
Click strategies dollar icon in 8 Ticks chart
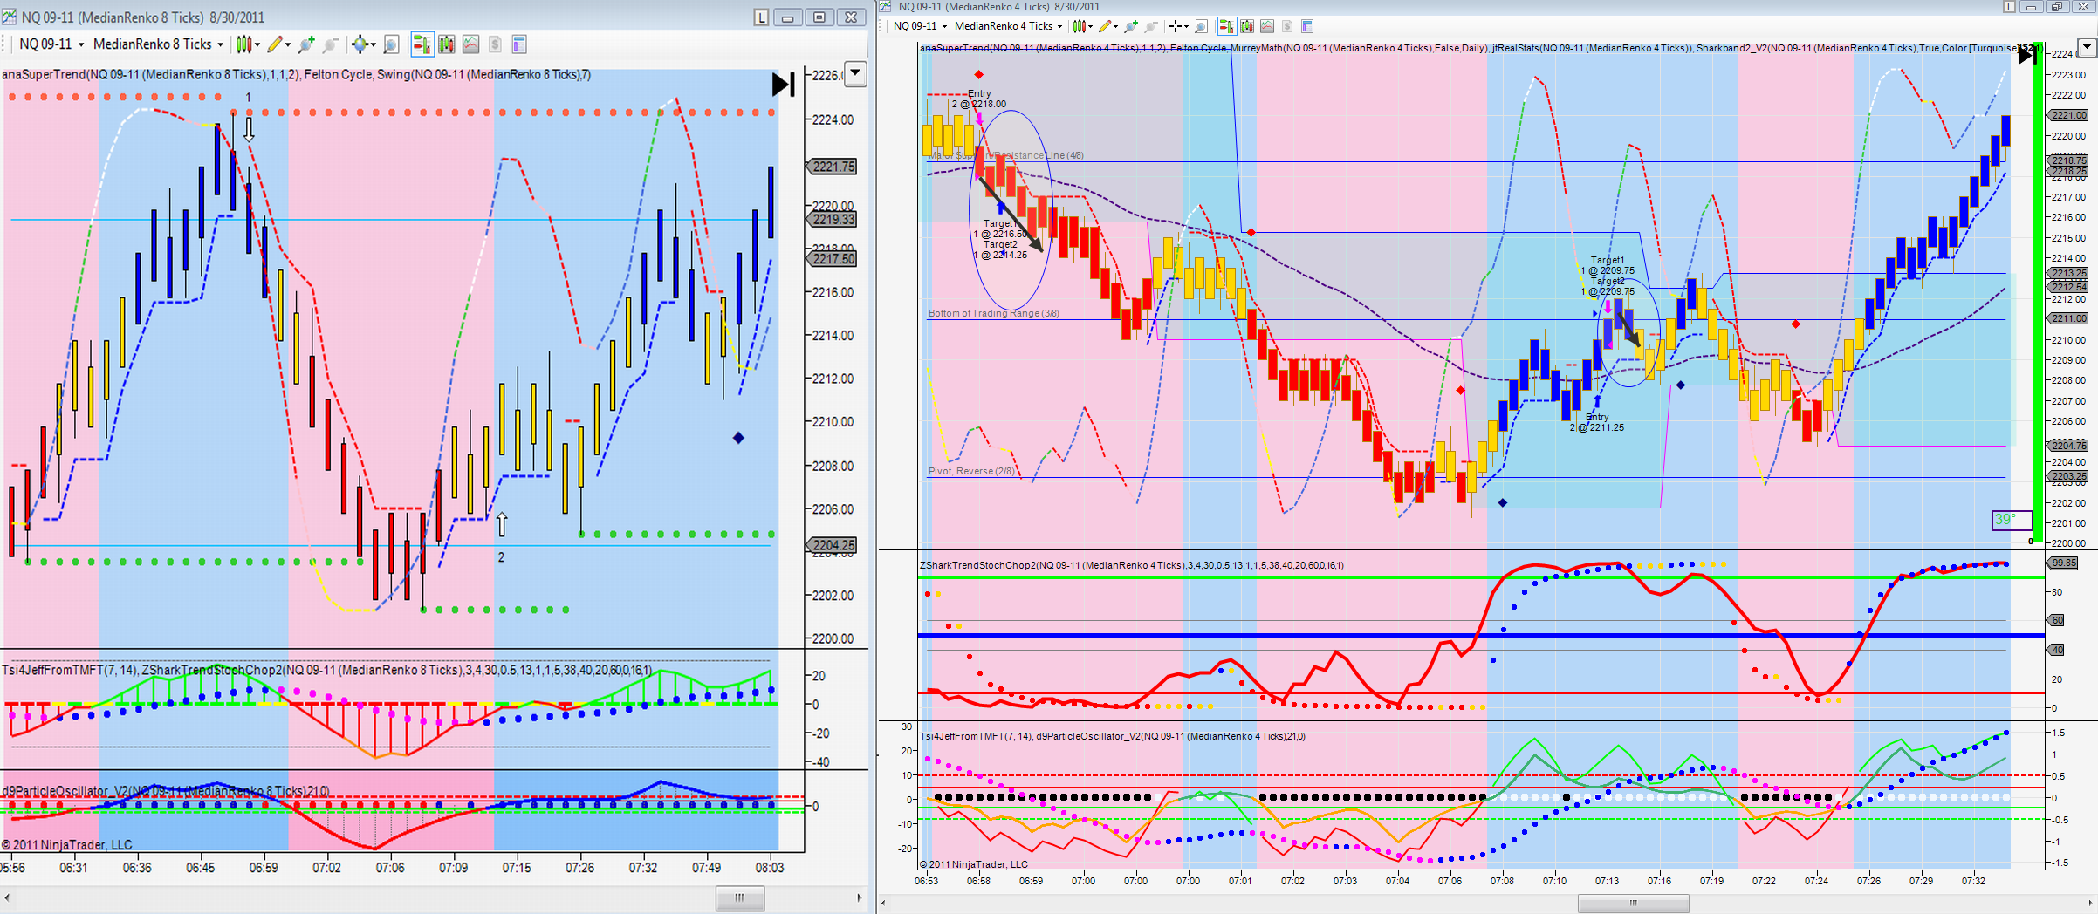(495, 44)
